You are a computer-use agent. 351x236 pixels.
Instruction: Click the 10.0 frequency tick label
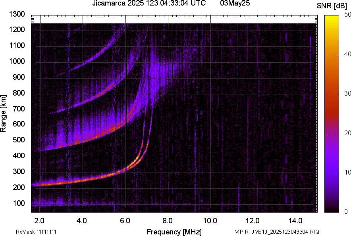(x=210, y=221)
